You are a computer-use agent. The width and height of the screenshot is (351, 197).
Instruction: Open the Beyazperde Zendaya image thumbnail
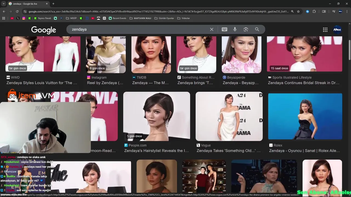tap(241, 54)
